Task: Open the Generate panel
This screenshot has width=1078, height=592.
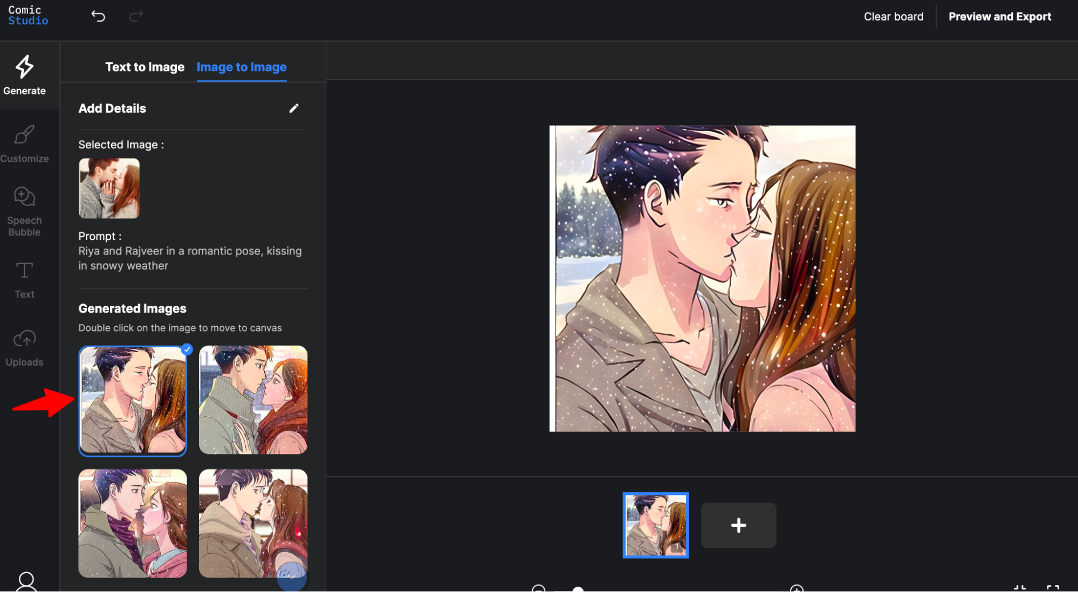Action: 24,75
